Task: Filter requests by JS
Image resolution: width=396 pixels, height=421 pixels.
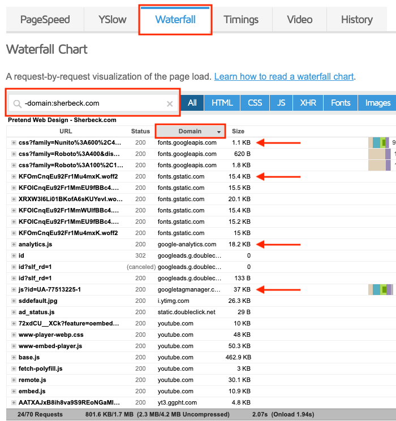Action: click(281, 103)
